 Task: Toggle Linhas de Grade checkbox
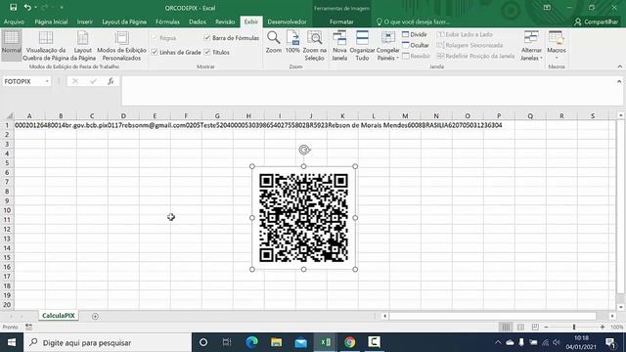(155, 52)
